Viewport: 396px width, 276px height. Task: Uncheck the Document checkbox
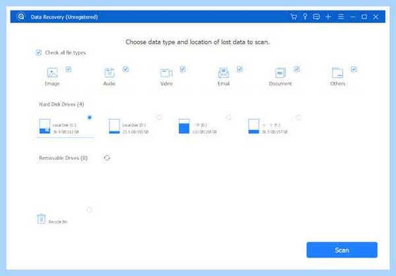[x=297, y=69]
